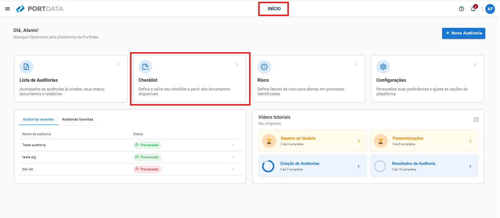The height and width of the screenshot is (218, 500).
Task: Select the Auditorias recentes tab
Action: pyautogui.click(x=38, y=119)
